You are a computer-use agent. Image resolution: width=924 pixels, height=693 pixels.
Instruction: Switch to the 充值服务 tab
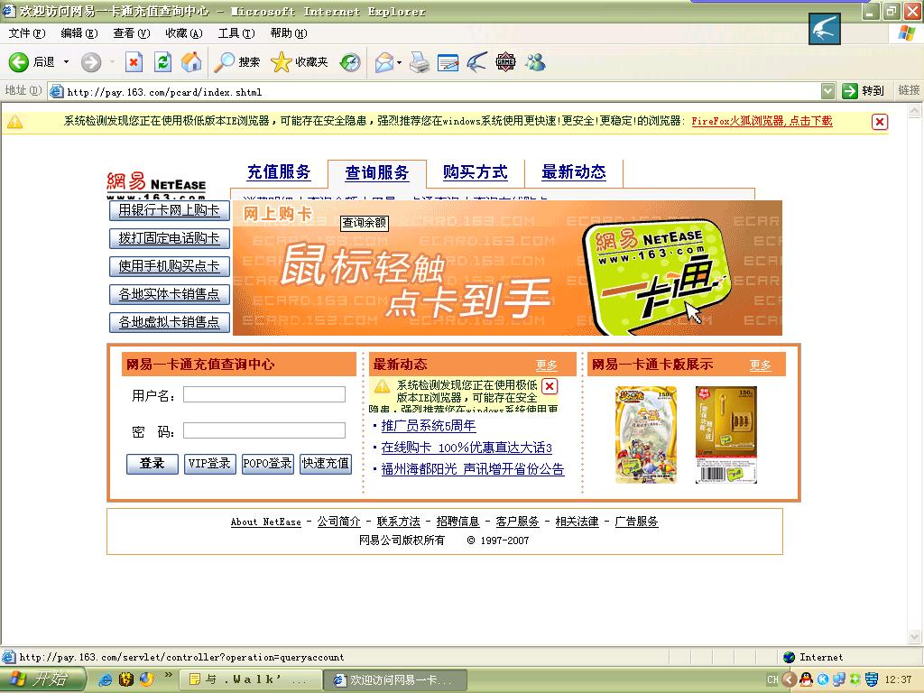click(x=279, y=172)
